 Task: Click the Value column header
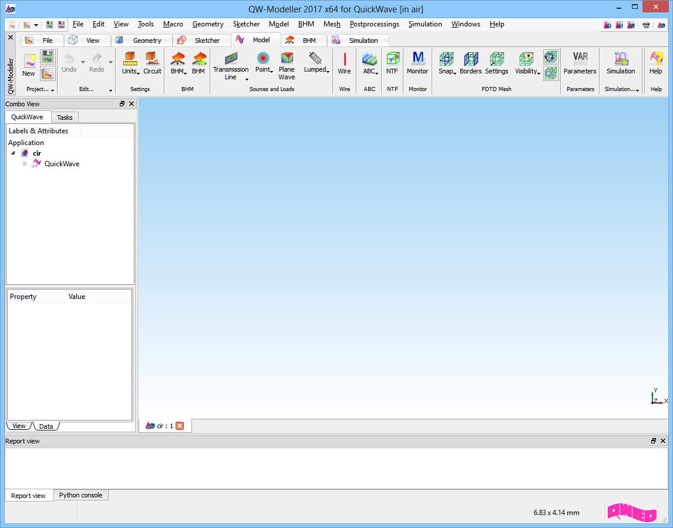99,297
